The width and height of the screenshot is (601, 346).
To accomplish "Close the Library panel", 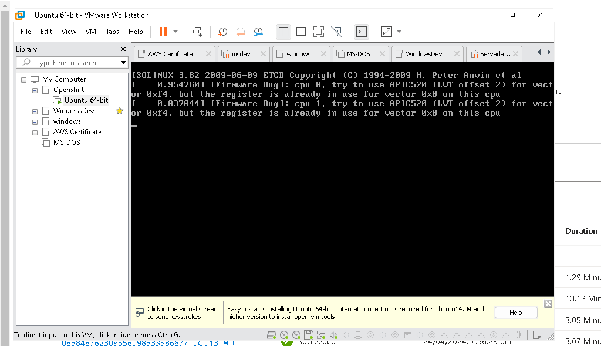I will [123, 49].
